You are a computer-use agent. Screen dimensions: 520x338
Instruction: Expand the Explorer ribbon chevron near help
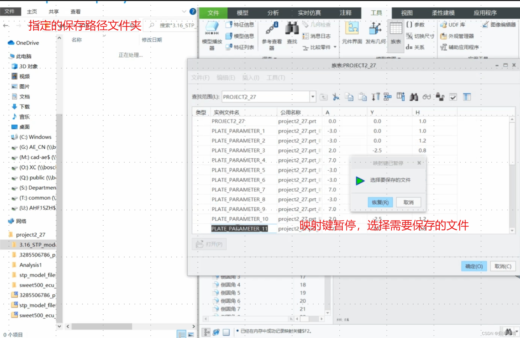(184, 12)
